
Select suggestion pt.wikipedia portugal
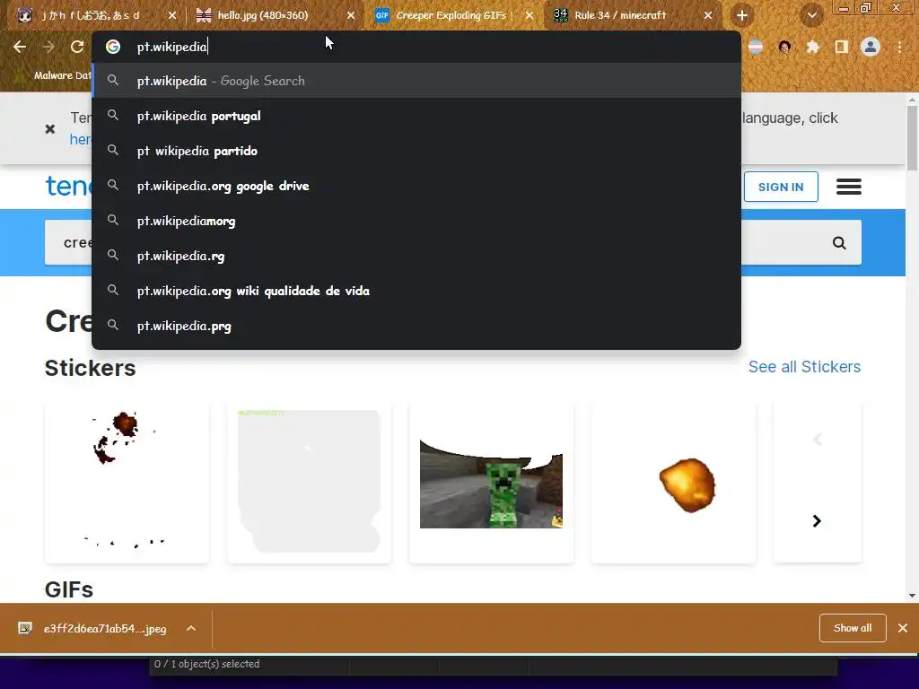pyautogui.click(x=416, y=116)
